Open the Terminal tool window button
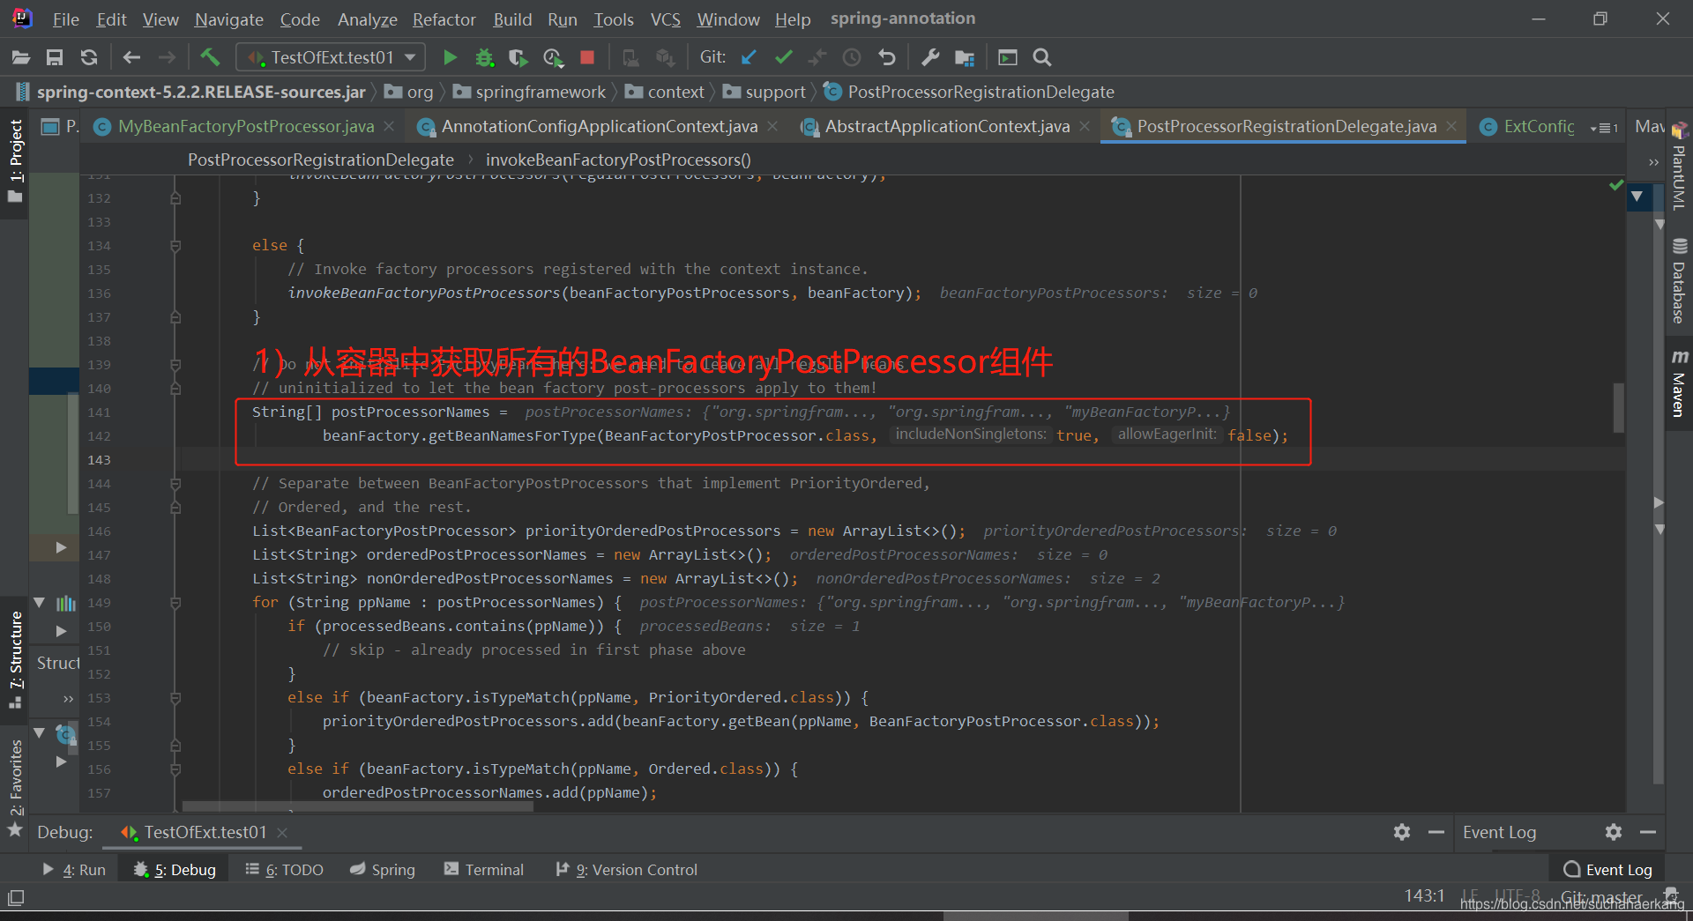 [483, 870]
